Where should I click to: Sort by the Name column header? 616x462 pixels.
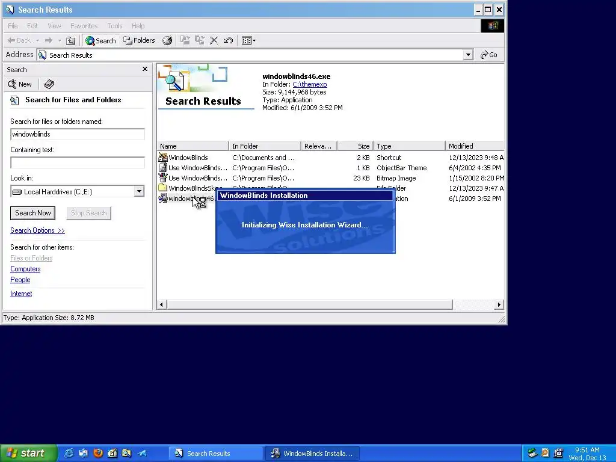click(x=193, y=146)
